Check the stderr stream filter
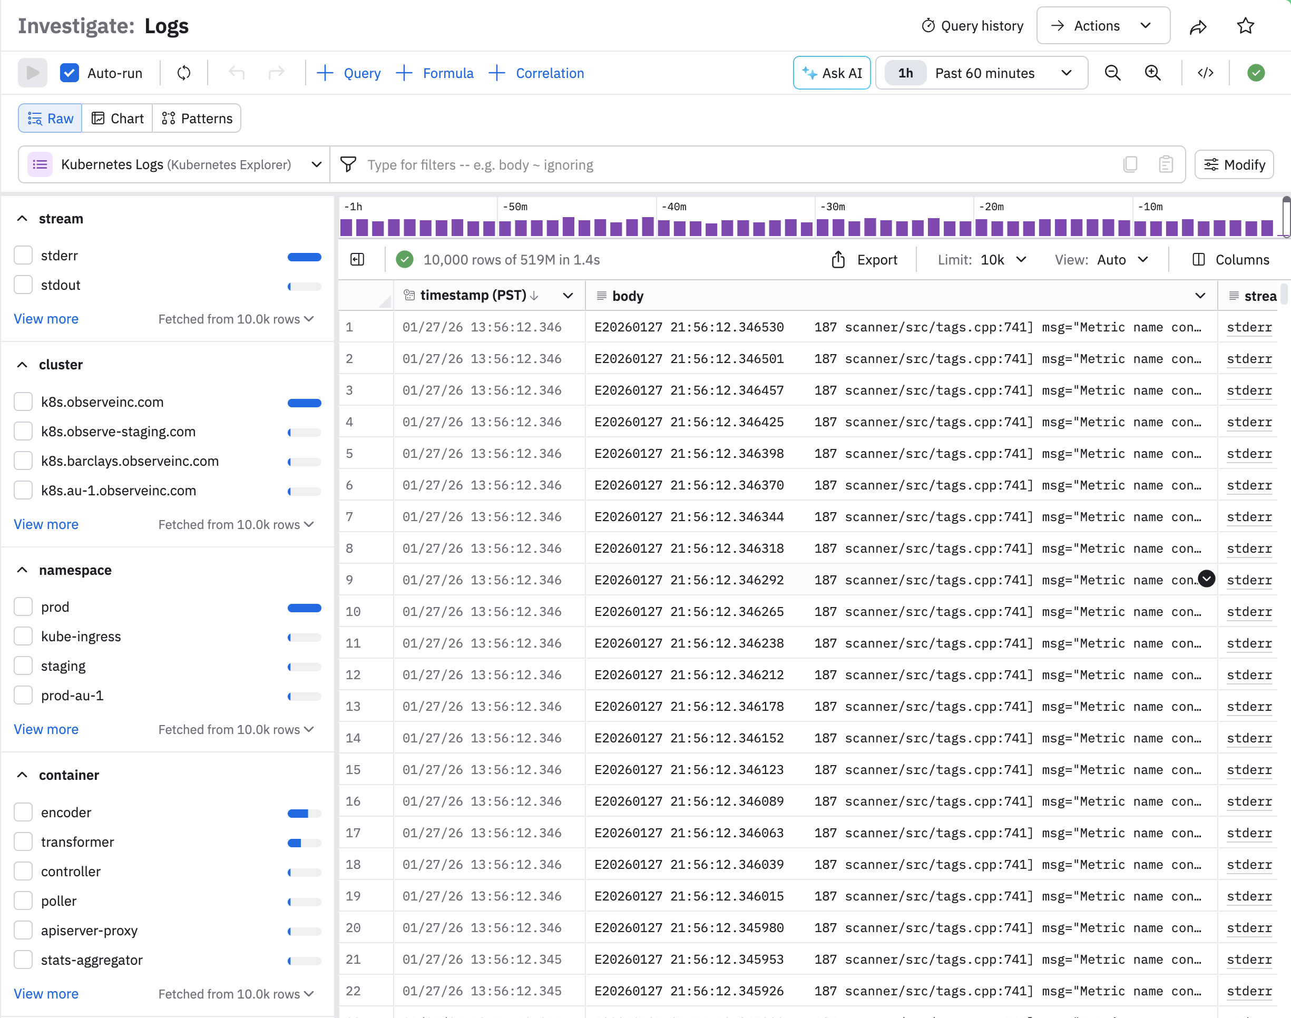Screen dimensions: 1291x1018 pos(23,255)
